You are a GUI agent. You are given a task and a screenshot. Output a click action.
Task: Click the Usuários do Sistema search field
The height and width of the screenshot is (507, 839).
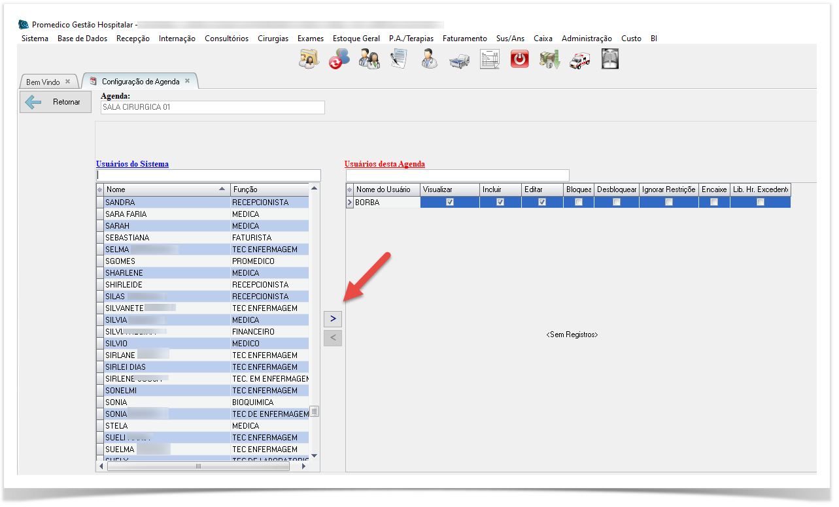(209, 175)
